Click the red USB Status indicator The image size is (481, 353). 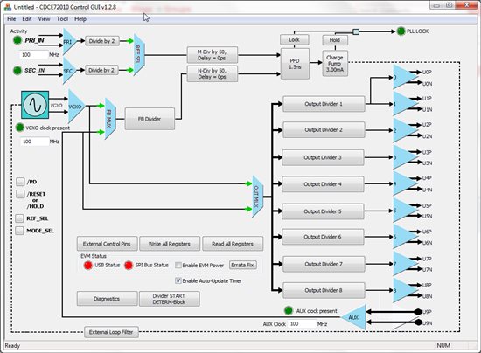[88, 266]
